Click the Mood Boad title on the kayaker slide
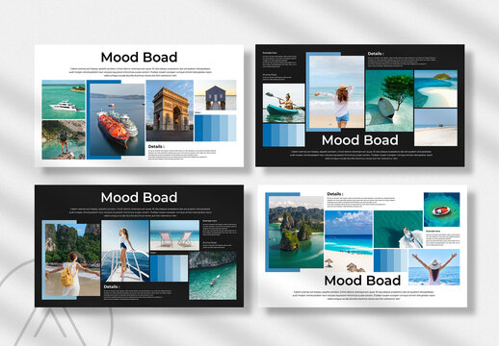Screen dimensions: 499x346 coord(360,140)
